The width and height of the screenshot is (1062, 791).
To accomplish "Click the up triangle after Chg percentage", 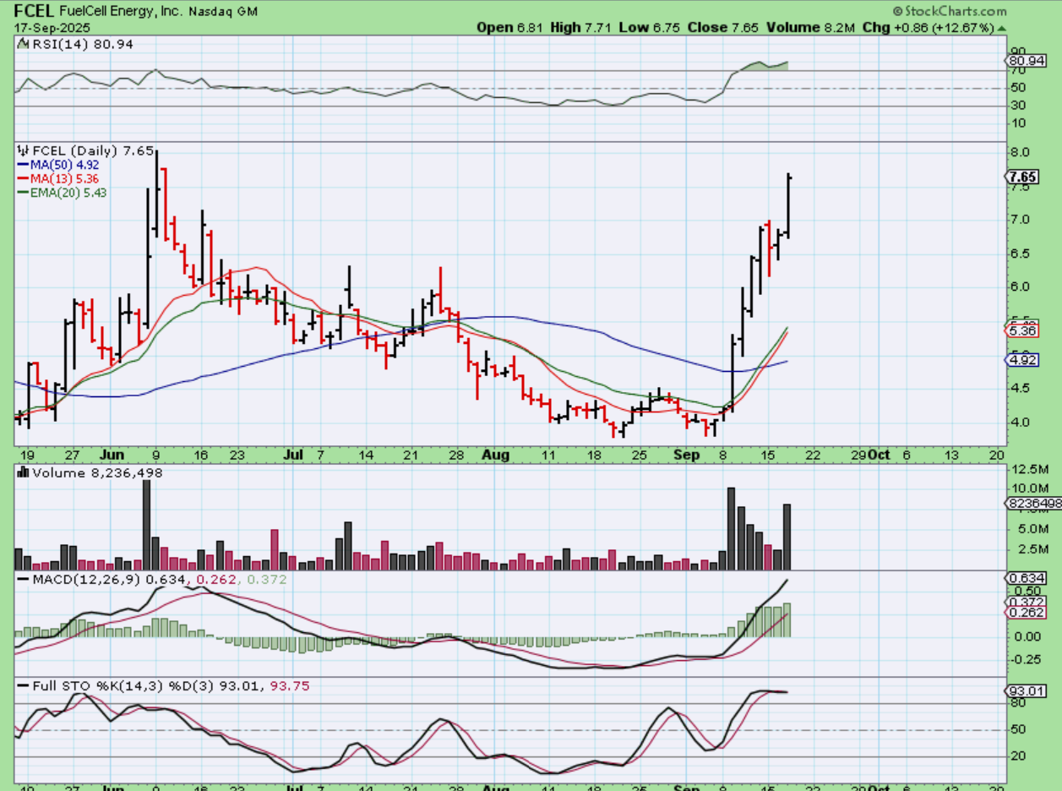I will [1002, 28].
